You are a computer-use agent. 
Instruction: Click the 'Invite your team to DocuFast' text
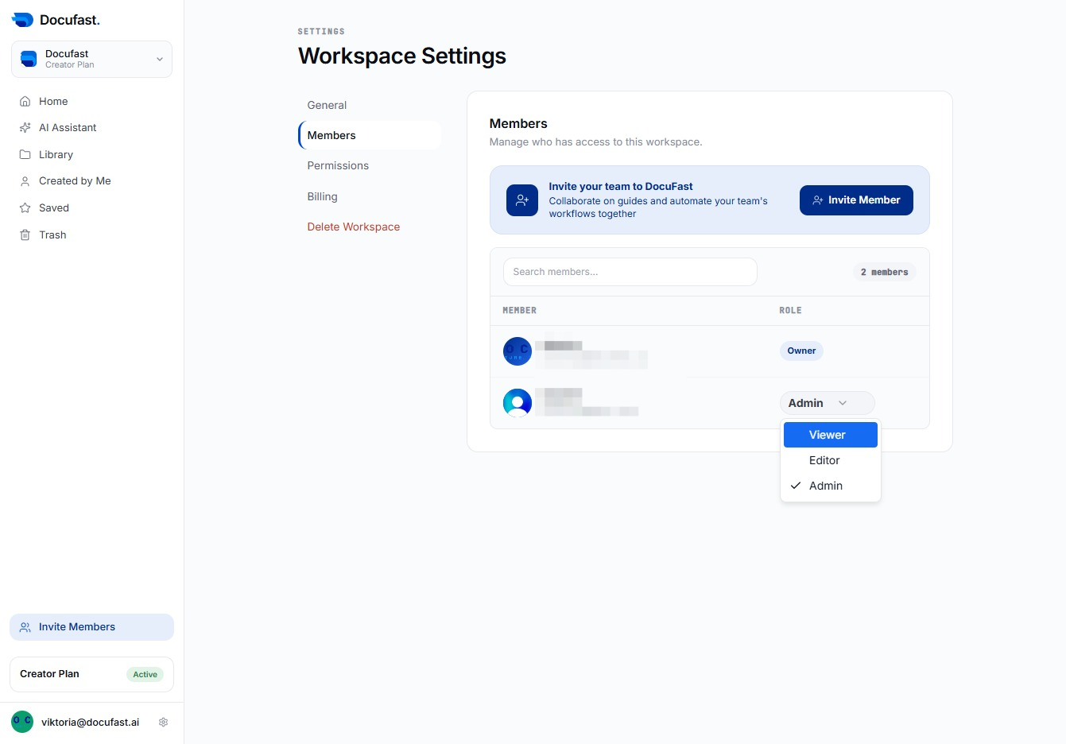[621, 186]
